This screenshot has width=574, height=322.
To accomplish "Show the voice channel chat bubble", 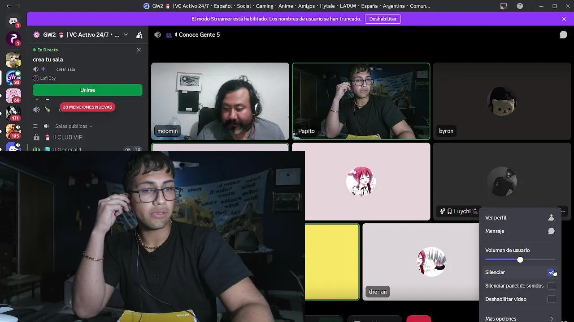I will [563, 35].
